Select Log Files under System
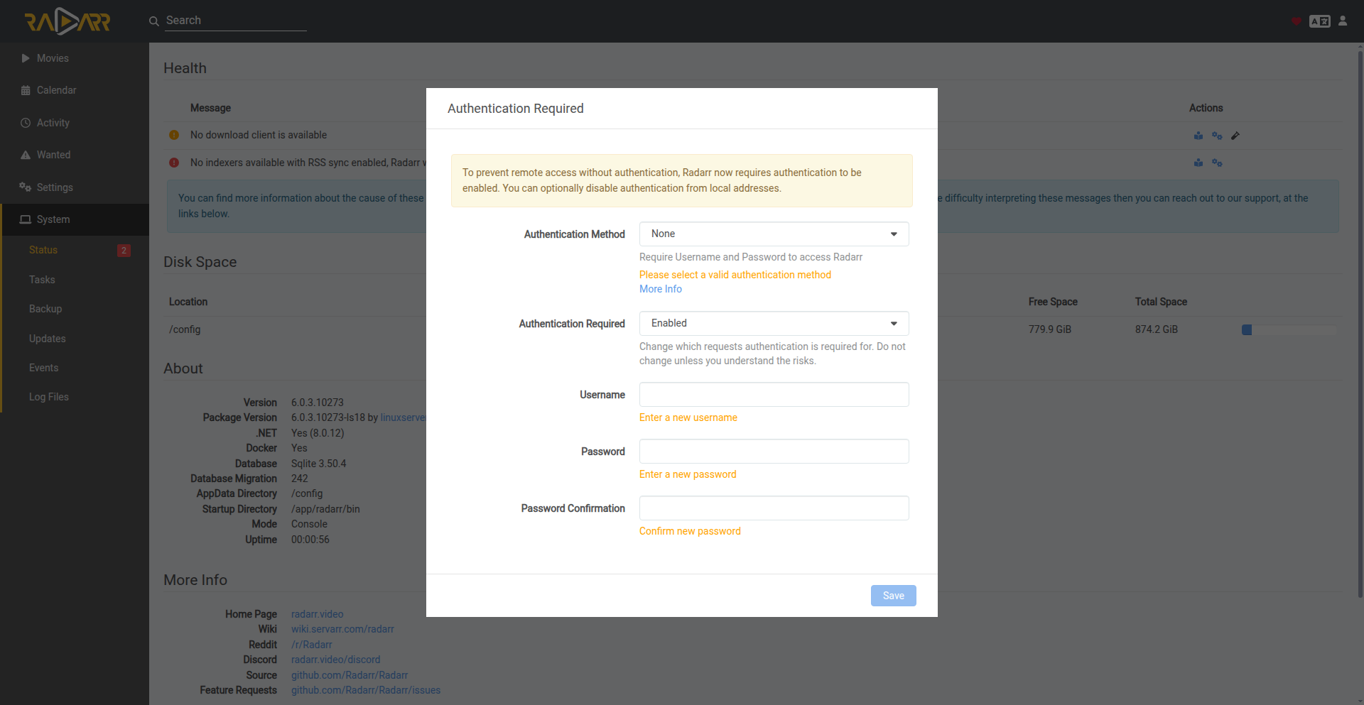 click(x=49, y=397)
